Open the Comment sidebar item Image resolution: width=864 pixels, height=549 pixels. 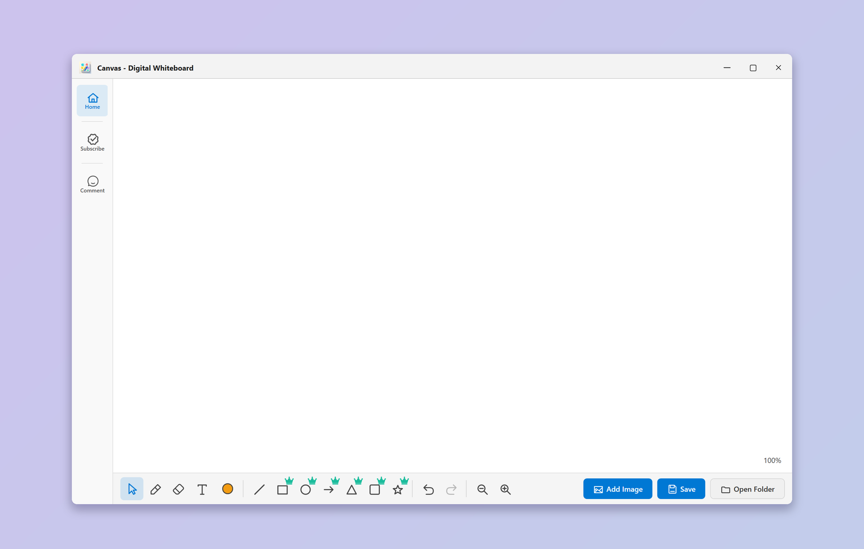tap(92, 184)
